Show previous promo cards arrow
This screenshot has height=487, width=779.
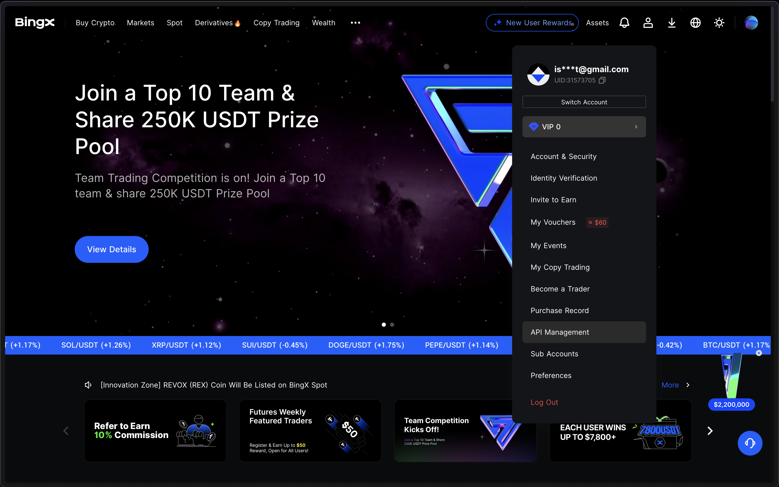(66, 431)
